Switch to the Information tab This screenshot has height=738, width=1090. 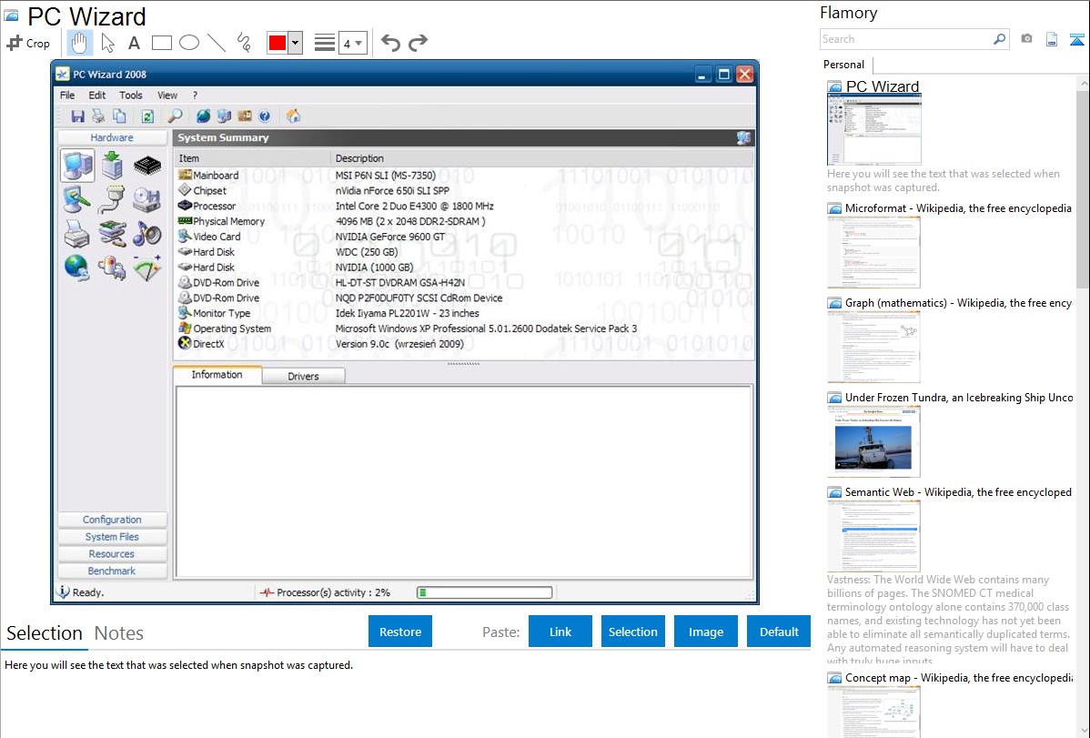pos(217,375)
